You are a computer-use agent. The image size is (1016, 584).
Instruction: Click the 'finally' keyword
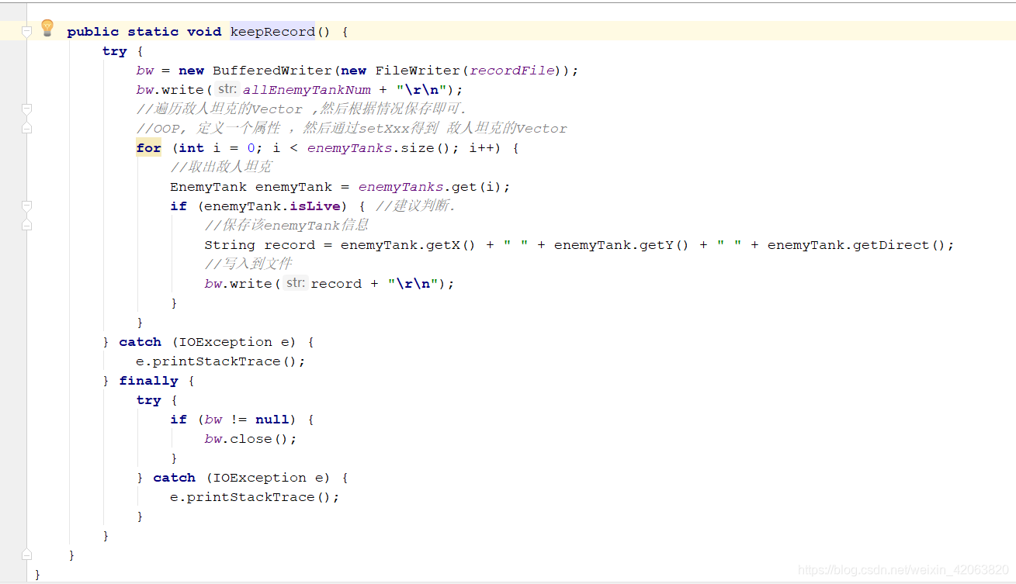point(149,381)
